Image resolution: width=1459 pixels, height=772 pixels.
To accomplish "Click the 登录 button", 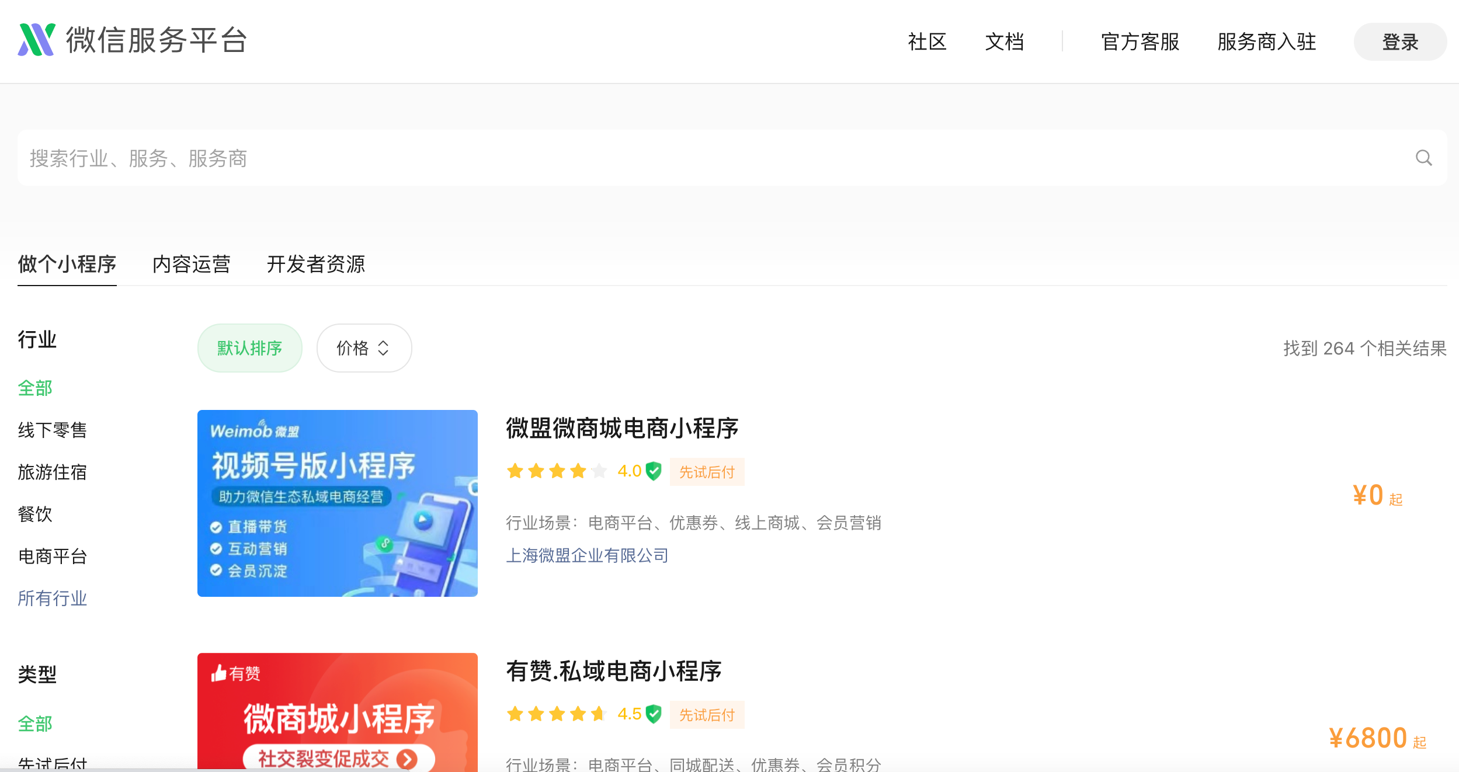I will pos(1399,42).
